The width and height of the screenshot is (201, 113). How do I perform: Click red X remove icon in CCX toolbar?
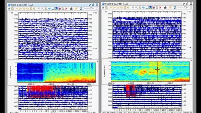click(160, 8)
